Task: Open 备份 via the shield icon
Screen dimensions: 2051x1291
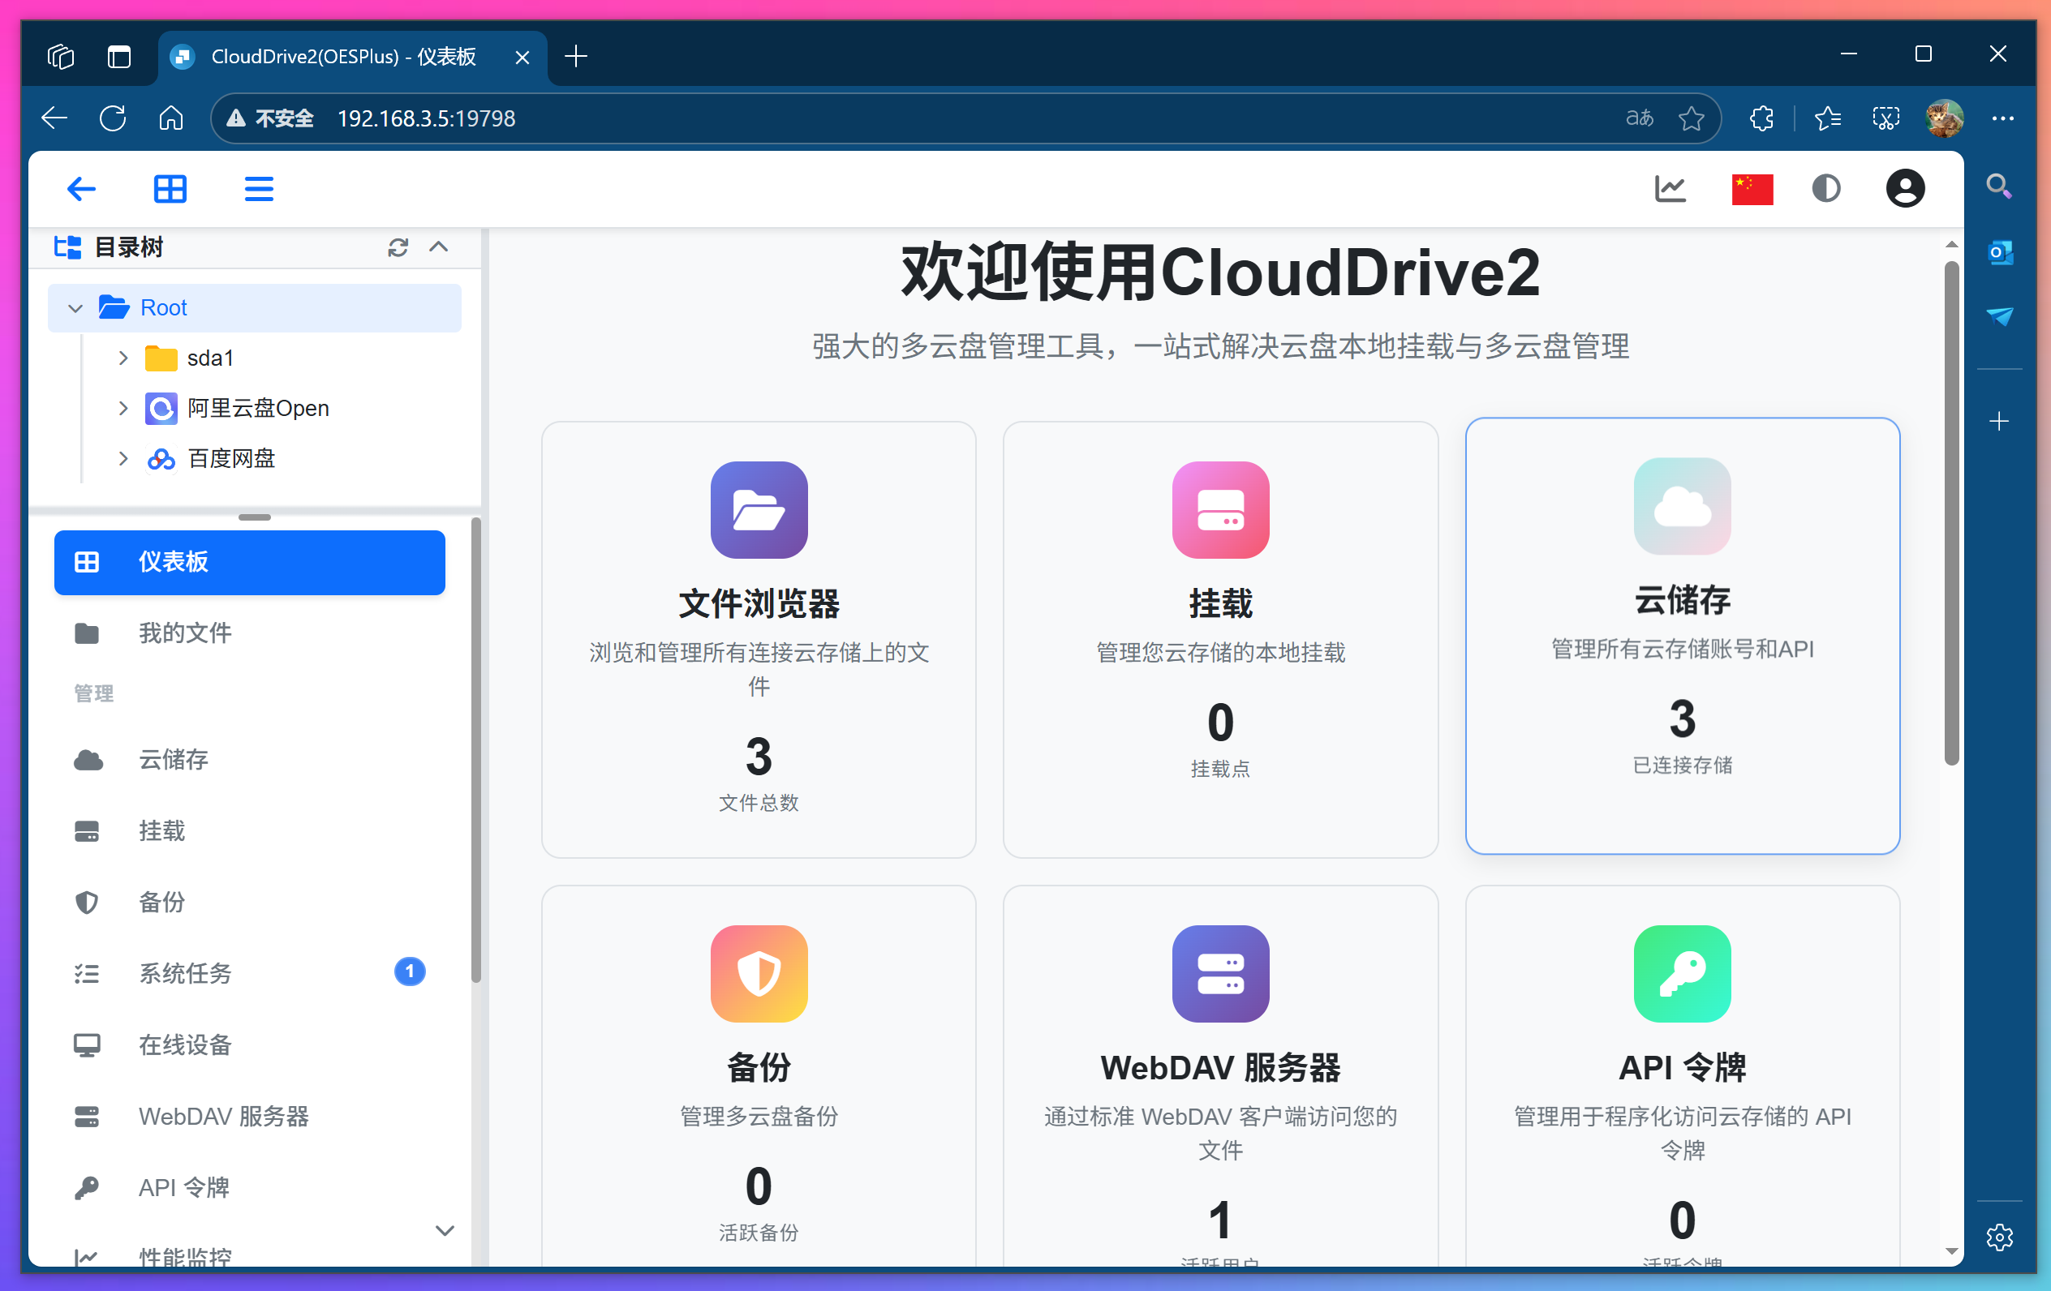Action: point(87,902)
